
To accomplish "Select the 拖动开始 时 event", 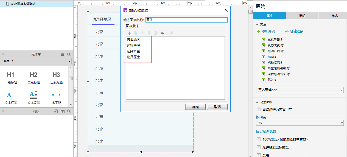I will 276,51.
